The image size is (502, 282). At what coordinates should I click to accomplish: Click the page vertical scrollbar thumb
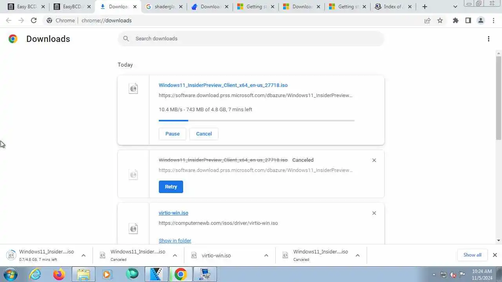(x=499, y=98)
